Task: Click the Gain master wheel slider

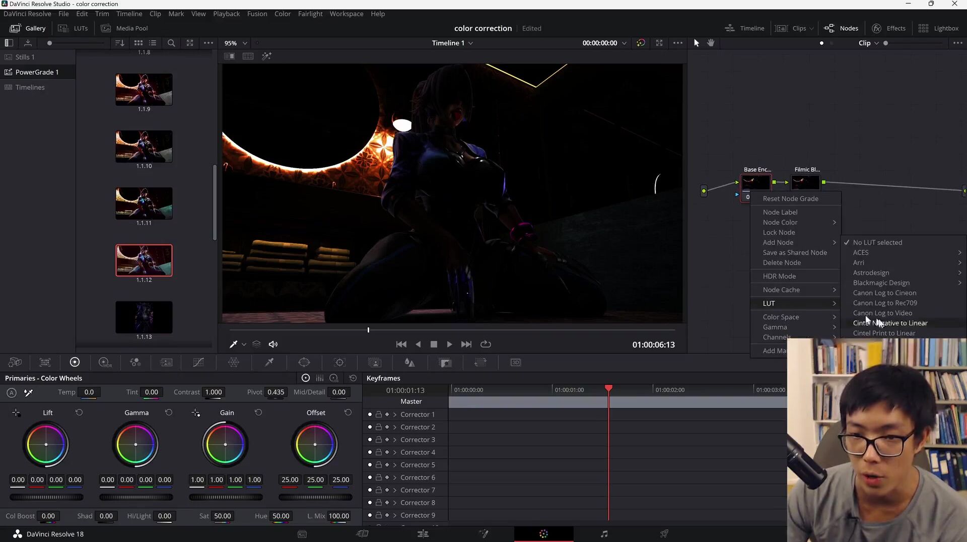Action: [226, 497]
